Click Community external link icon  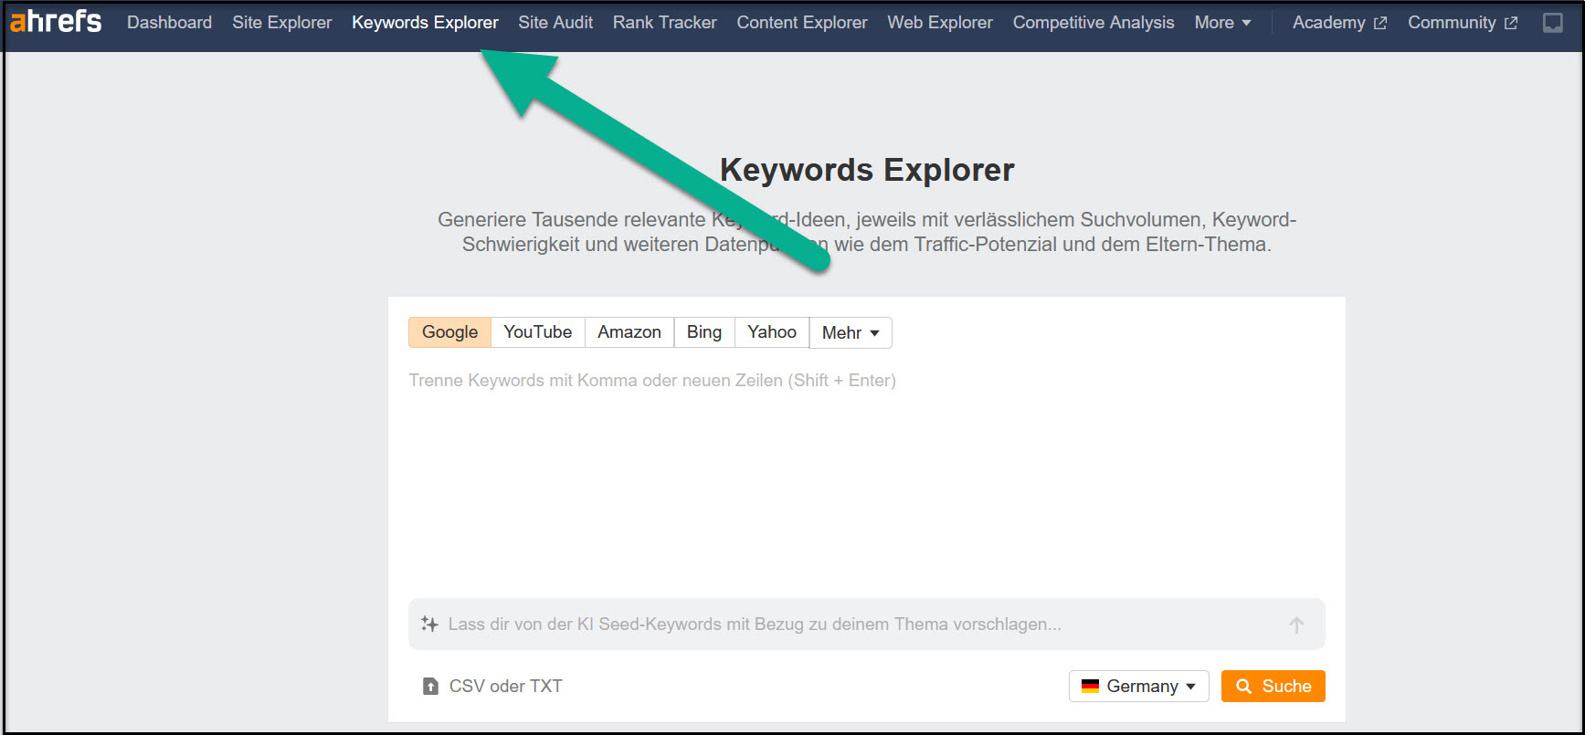pyautogui.click(x=1511, y=24)
